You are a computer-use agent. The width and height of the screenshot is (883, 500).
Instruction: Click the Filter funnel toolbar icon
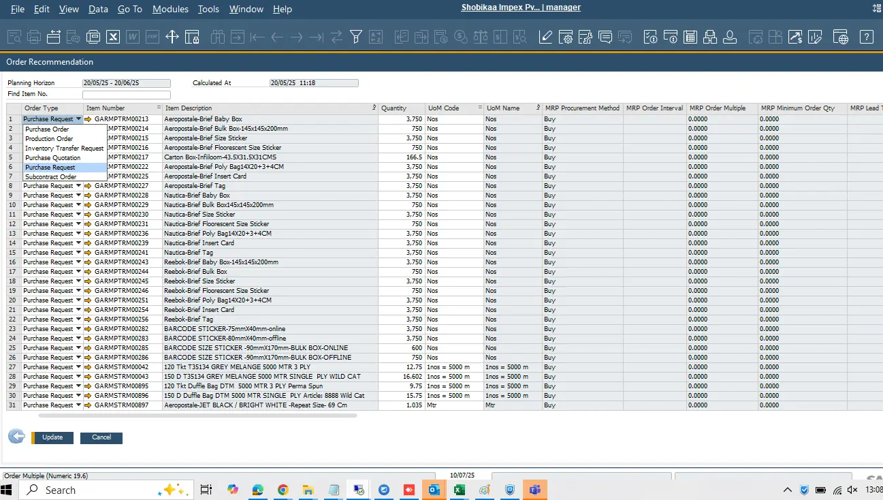(x=355, y=37)
